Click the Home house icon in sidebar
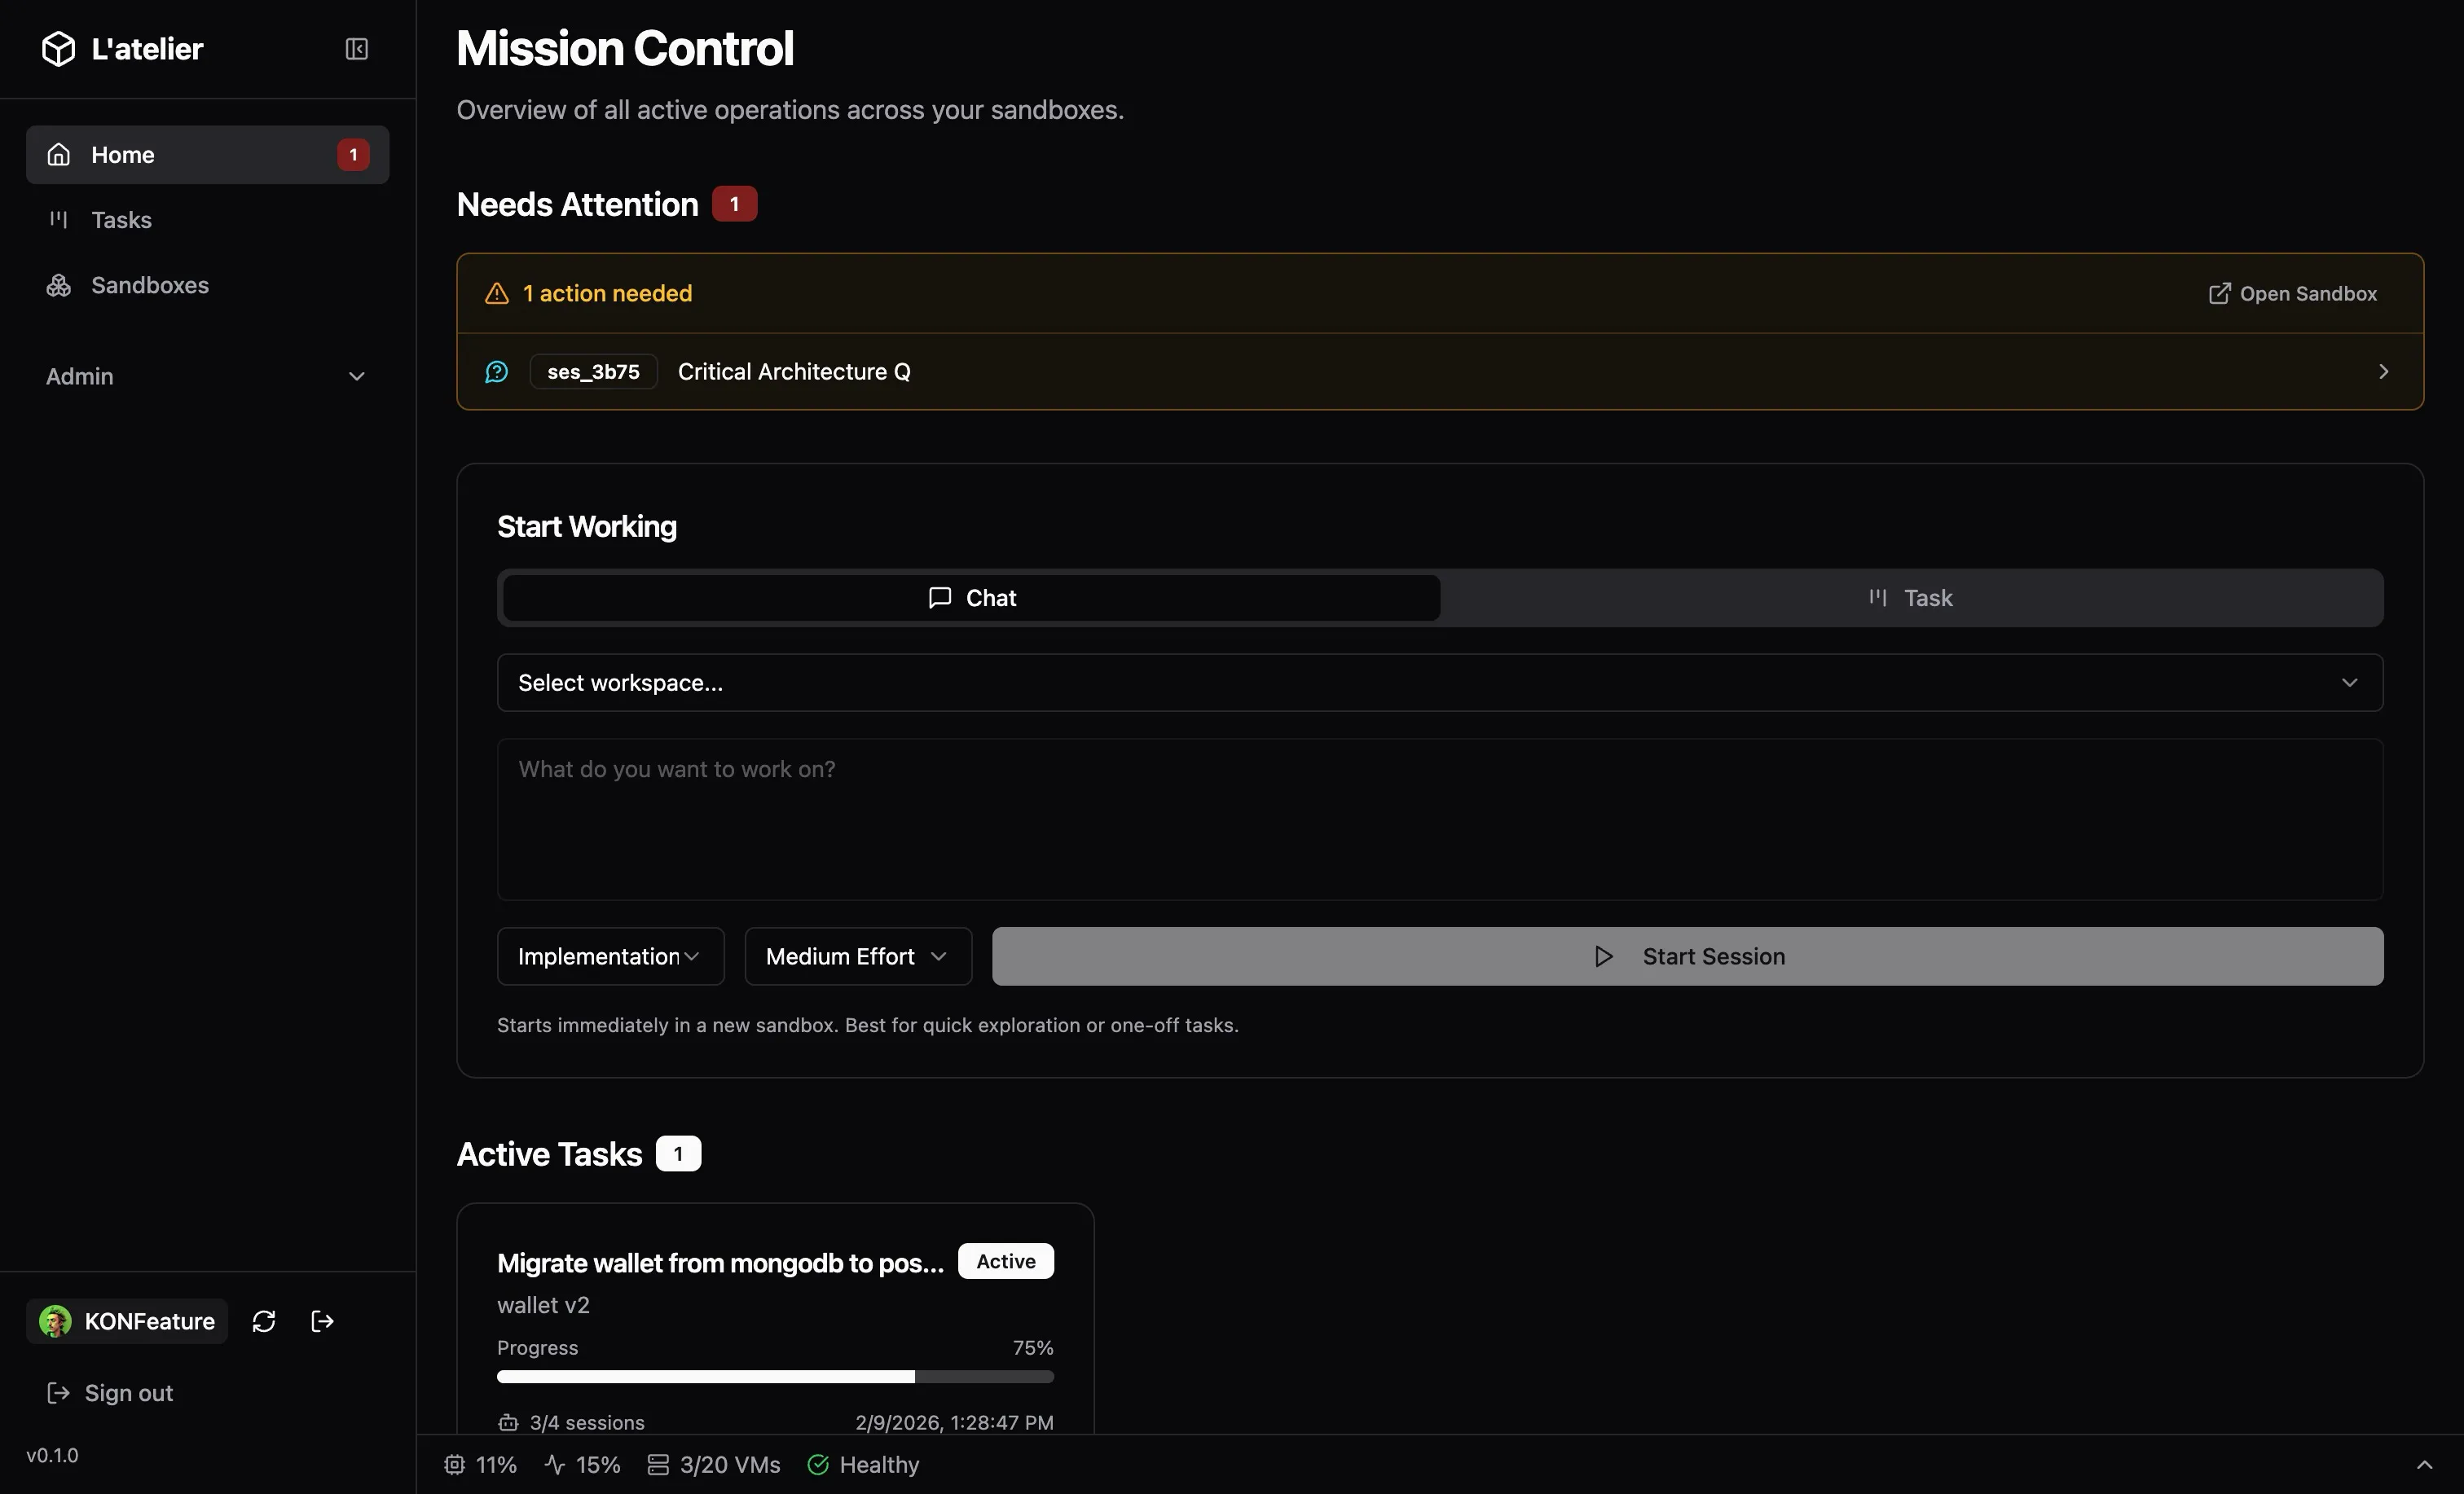 pos(59,154)
